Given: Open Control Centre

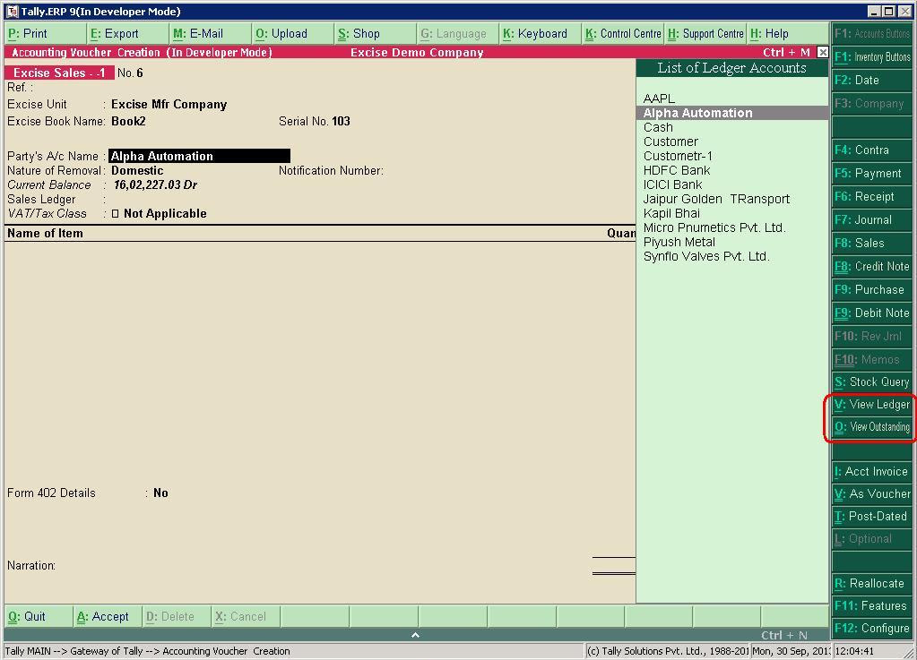Looking at the screenshot, I should (x=623, y=34).
